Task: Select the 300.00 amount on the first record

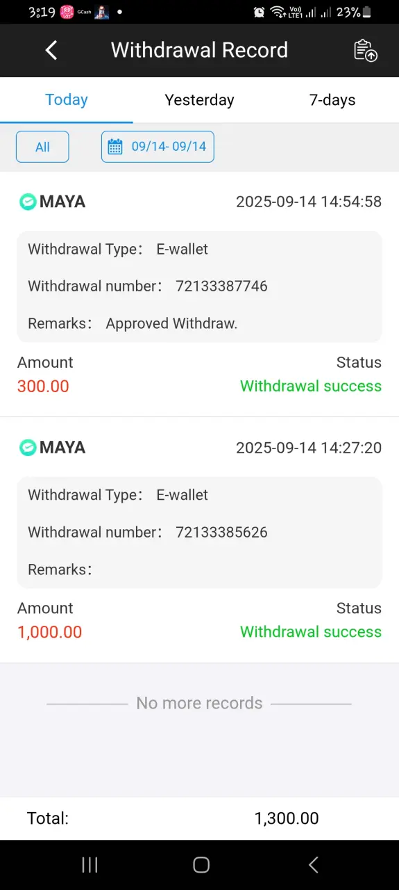Action: coord(43,387)
